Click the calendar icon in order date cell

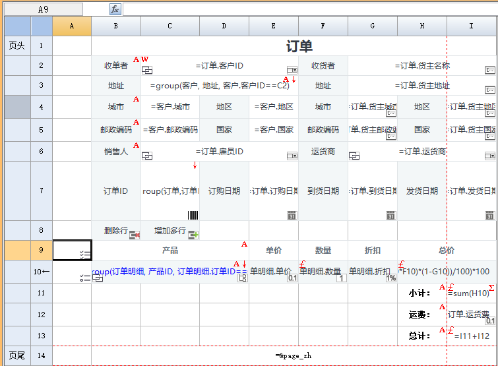click(x=292, y=215)
